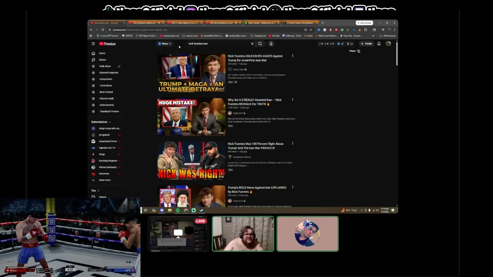493x277 pixels.
Task: Open options menu for '100 Percent Right' video
Action: (292, 144)
